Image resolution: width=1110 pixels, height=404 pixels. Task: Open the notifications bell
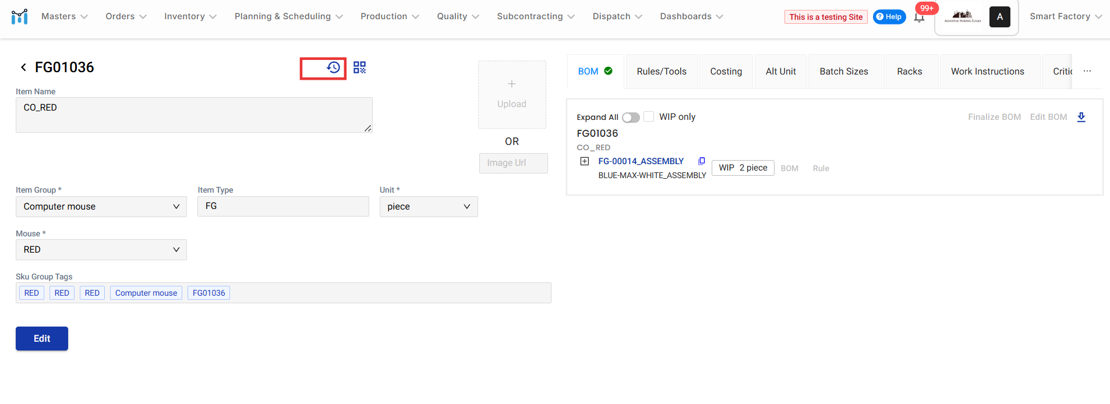[919, 17]
